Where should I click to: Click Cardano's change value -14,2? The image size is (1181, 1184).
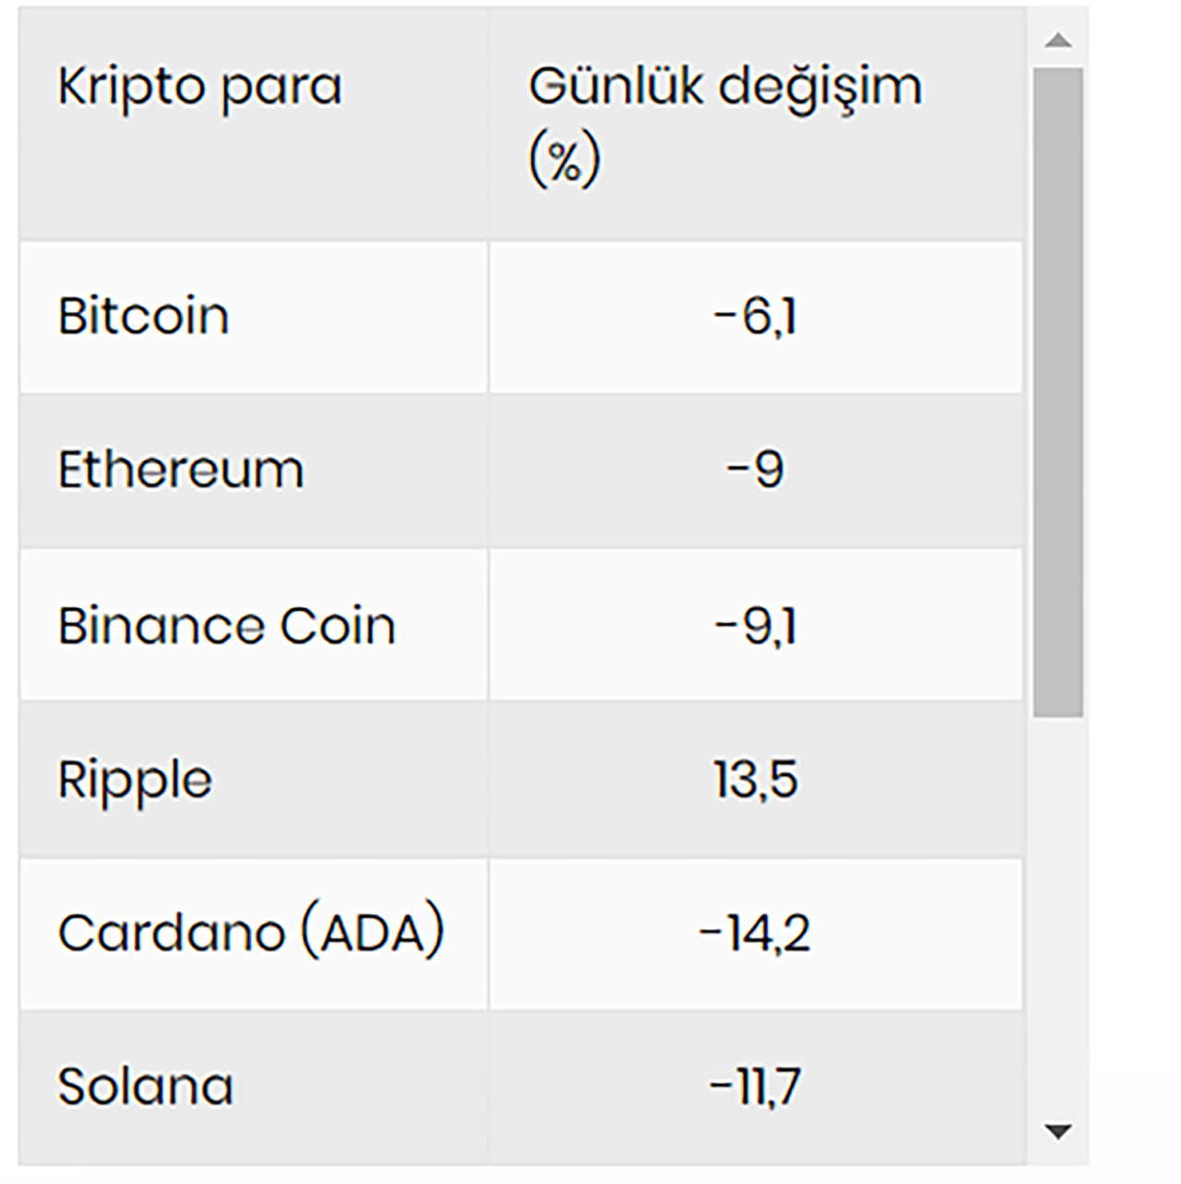click(x=755, y=933)
